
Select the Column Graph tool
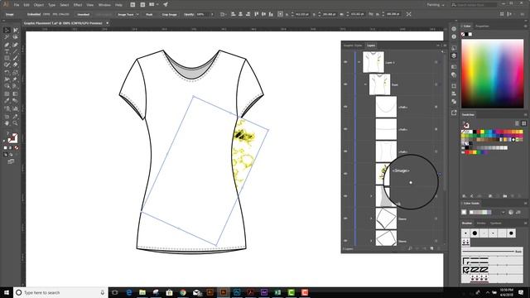pos(15,108)
